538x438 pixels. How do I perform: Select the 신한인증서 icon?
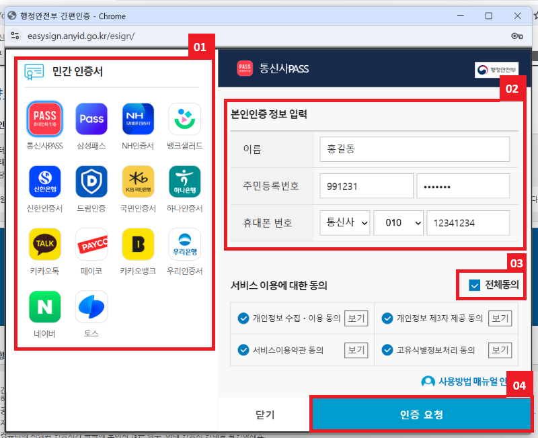44,181
